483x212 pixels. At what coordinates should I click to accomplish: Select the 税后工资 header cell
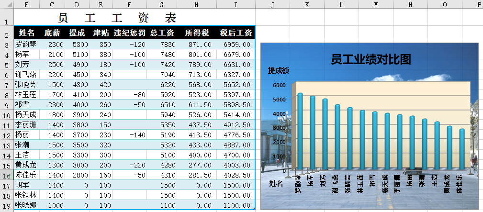click(236, 33)
